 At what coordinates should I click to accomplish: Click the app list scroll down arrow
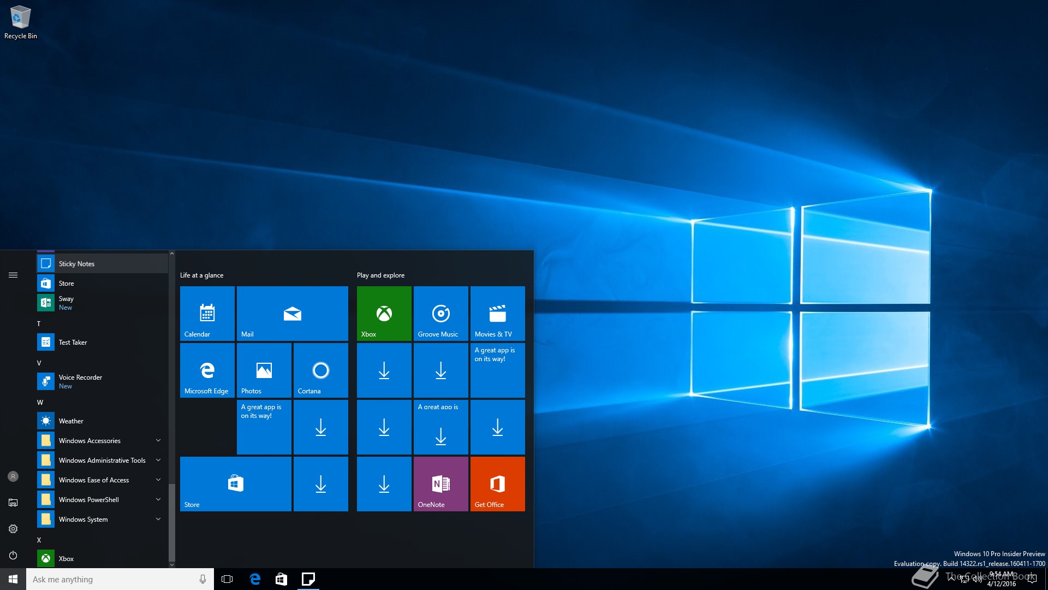click(172, 565)
